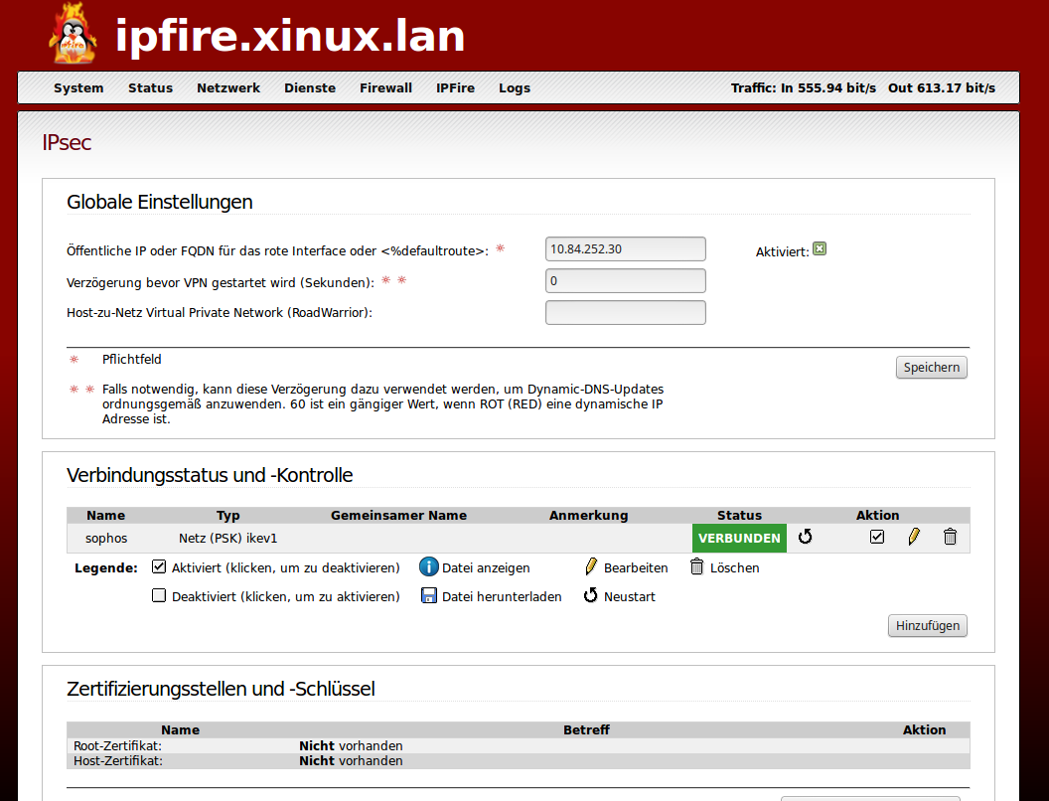Delete the sophos connection via trash icon

tap(950, 537)
